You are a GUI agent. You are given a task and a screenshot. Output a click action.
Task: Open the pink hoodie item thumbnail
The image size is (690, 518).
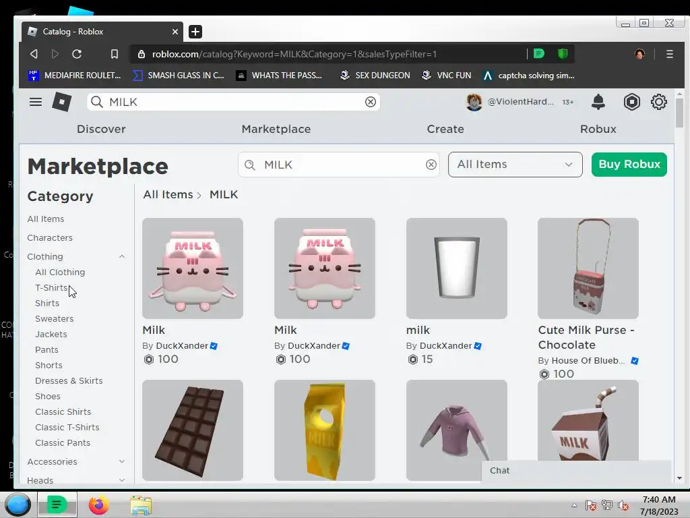coord(456,430)
